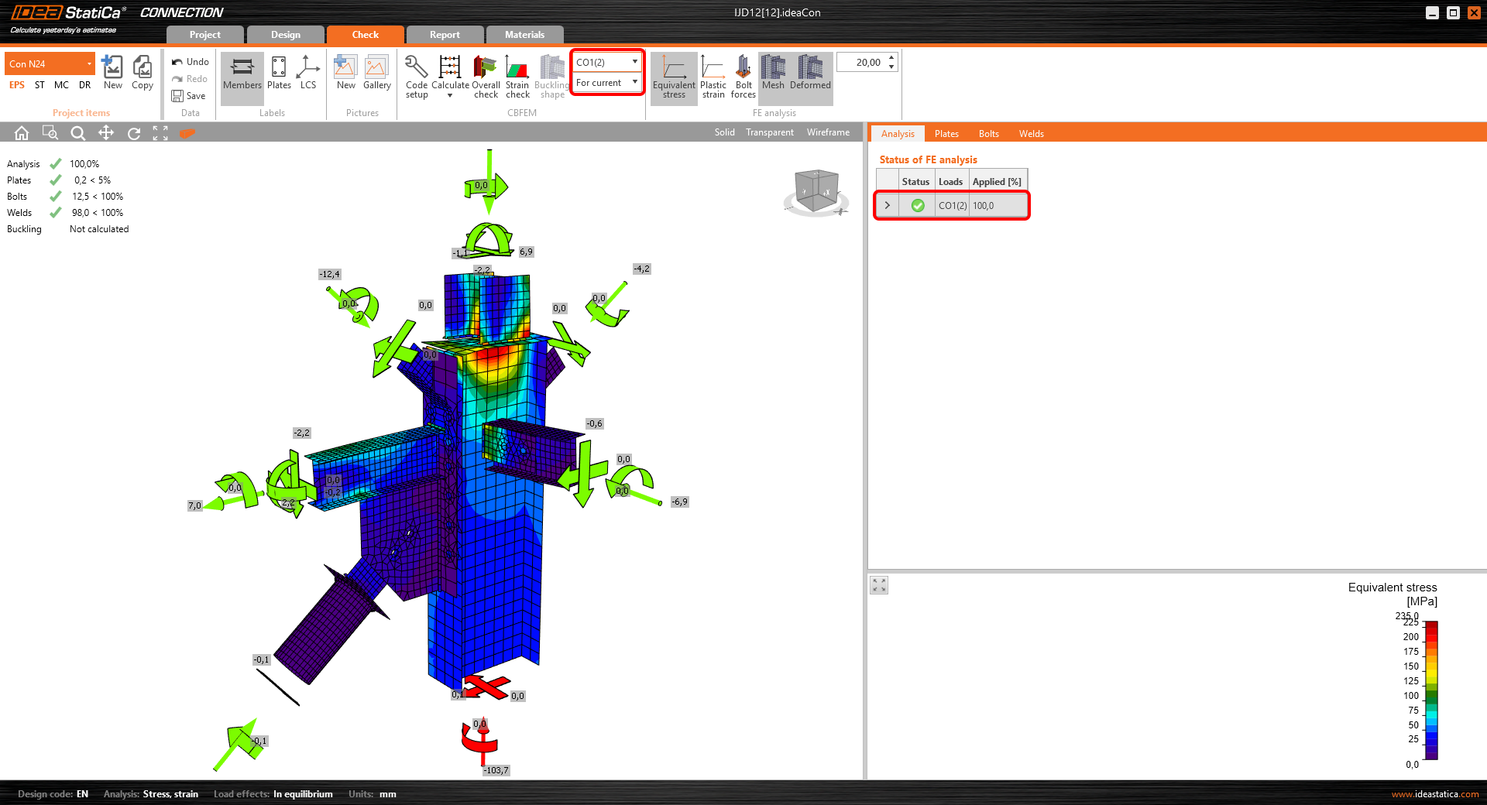This screenshot has height=805, width=1487.
Task: Switch to the Project tab
Action: point(204,35)
